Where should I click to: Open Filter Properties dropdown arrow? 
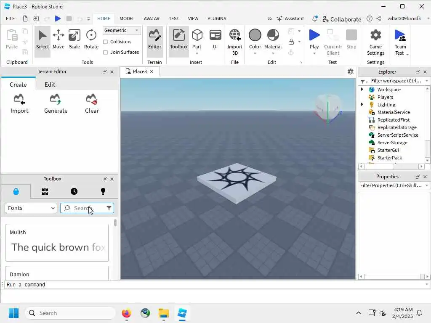click(427, 185)
